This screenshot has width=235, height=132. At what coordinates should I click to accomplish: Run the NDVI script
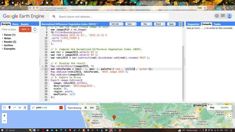[145, 24]
